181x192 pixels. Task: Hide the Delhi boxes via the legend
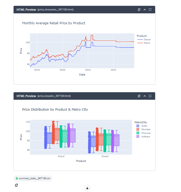[x=144, y=126]
